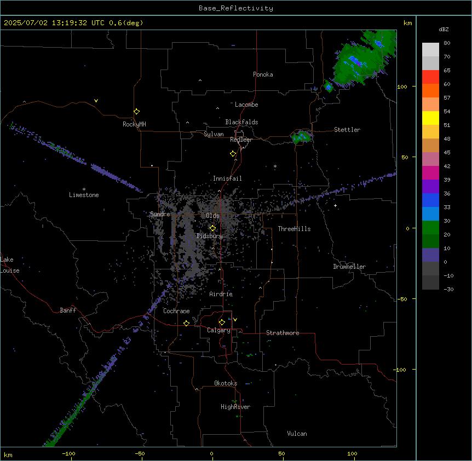Click the yellow marker below Cochrane
This screenshot has height=461, width=472.
(186, 323)
